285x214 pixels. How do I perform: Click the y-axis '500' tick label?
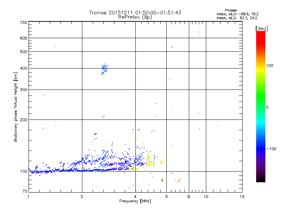tap(24, 52)
